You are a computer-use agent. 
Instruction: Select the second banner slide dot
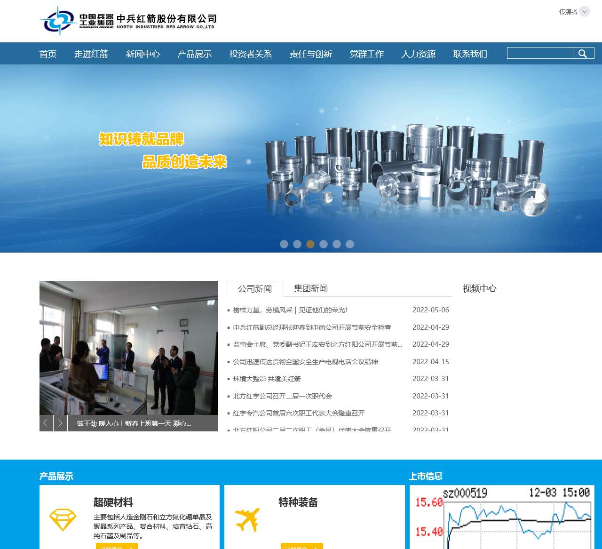297,244
